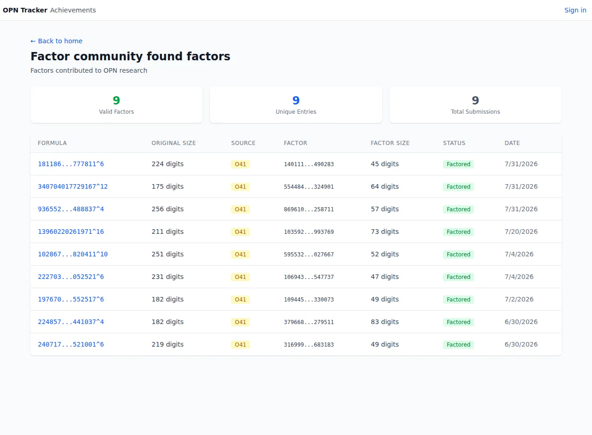
Task: Open formula 197670...552517^6
Action: click(71, 299)
